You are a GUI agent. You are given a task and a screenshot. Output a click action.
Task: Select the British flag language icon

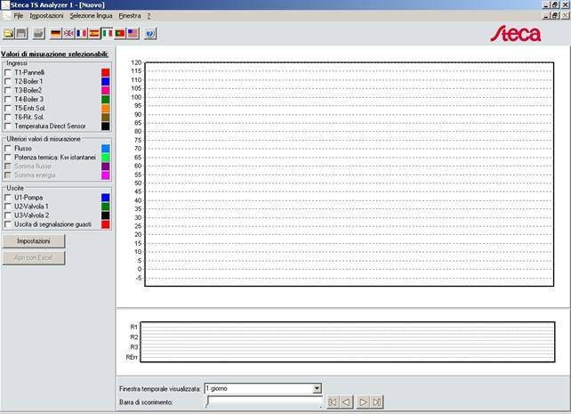click(68, 34)
